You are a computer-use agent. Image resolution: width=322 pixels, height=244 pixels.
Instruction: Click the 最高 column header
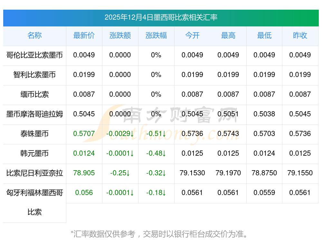(228, 36)
